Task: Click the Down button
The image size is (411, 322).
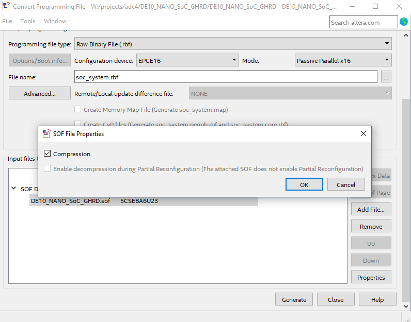Action: pos(371,260)
